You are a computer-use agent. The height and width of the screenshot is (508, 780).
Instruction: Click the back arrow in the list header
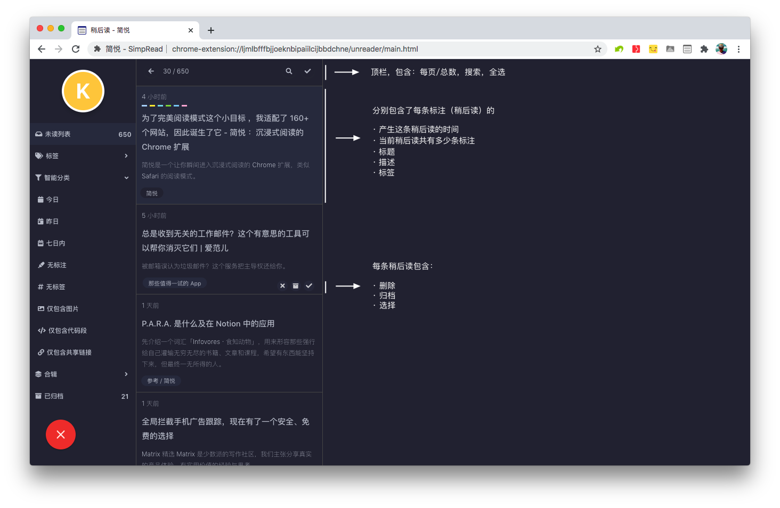coord(151,71)
